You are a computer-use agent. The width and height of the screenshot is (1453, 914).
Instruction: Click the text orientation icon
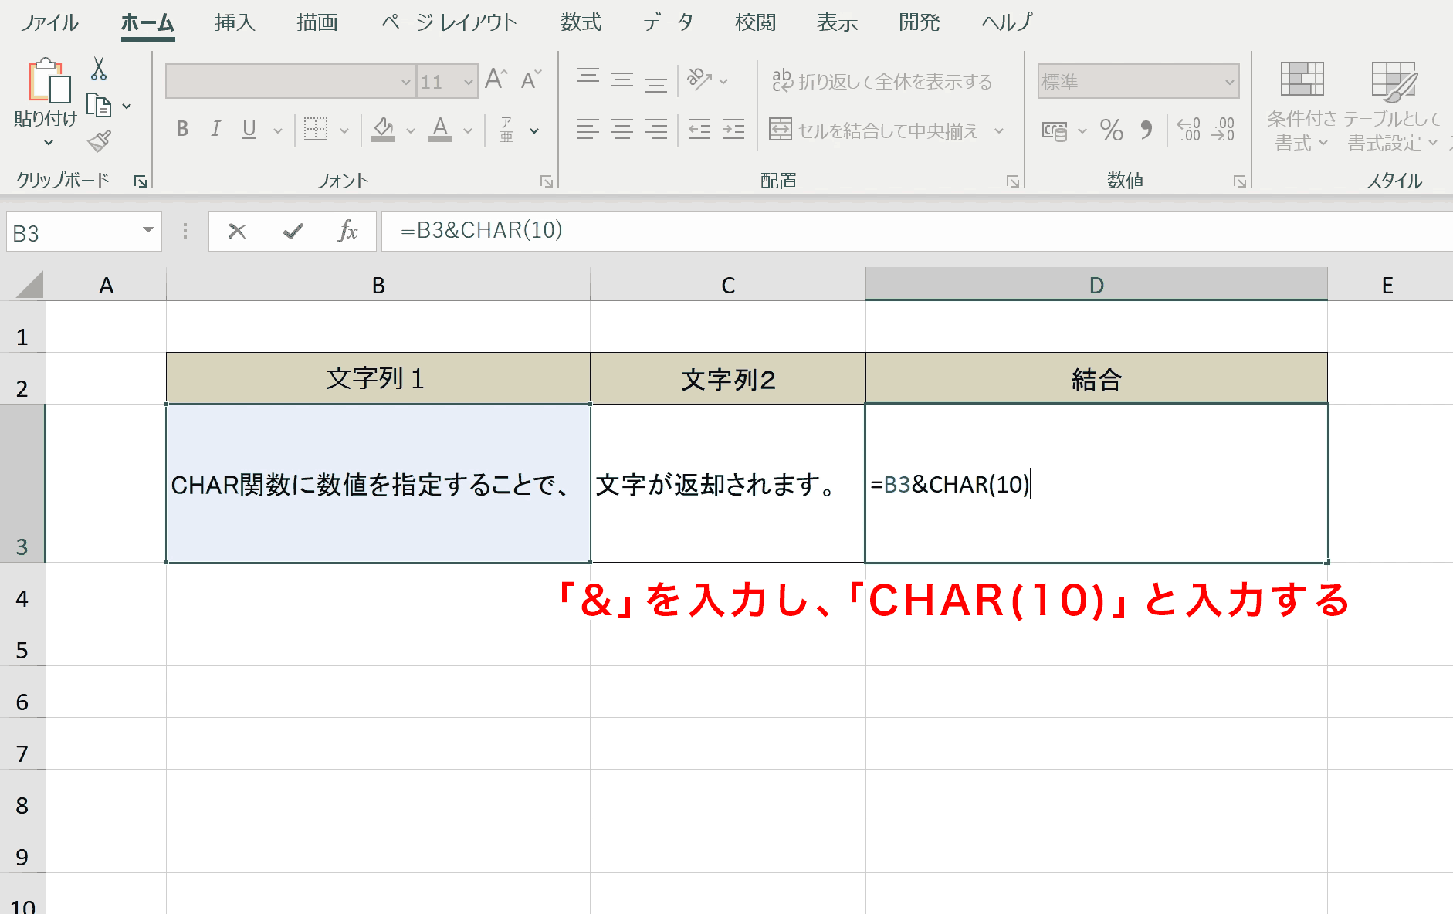699,80
